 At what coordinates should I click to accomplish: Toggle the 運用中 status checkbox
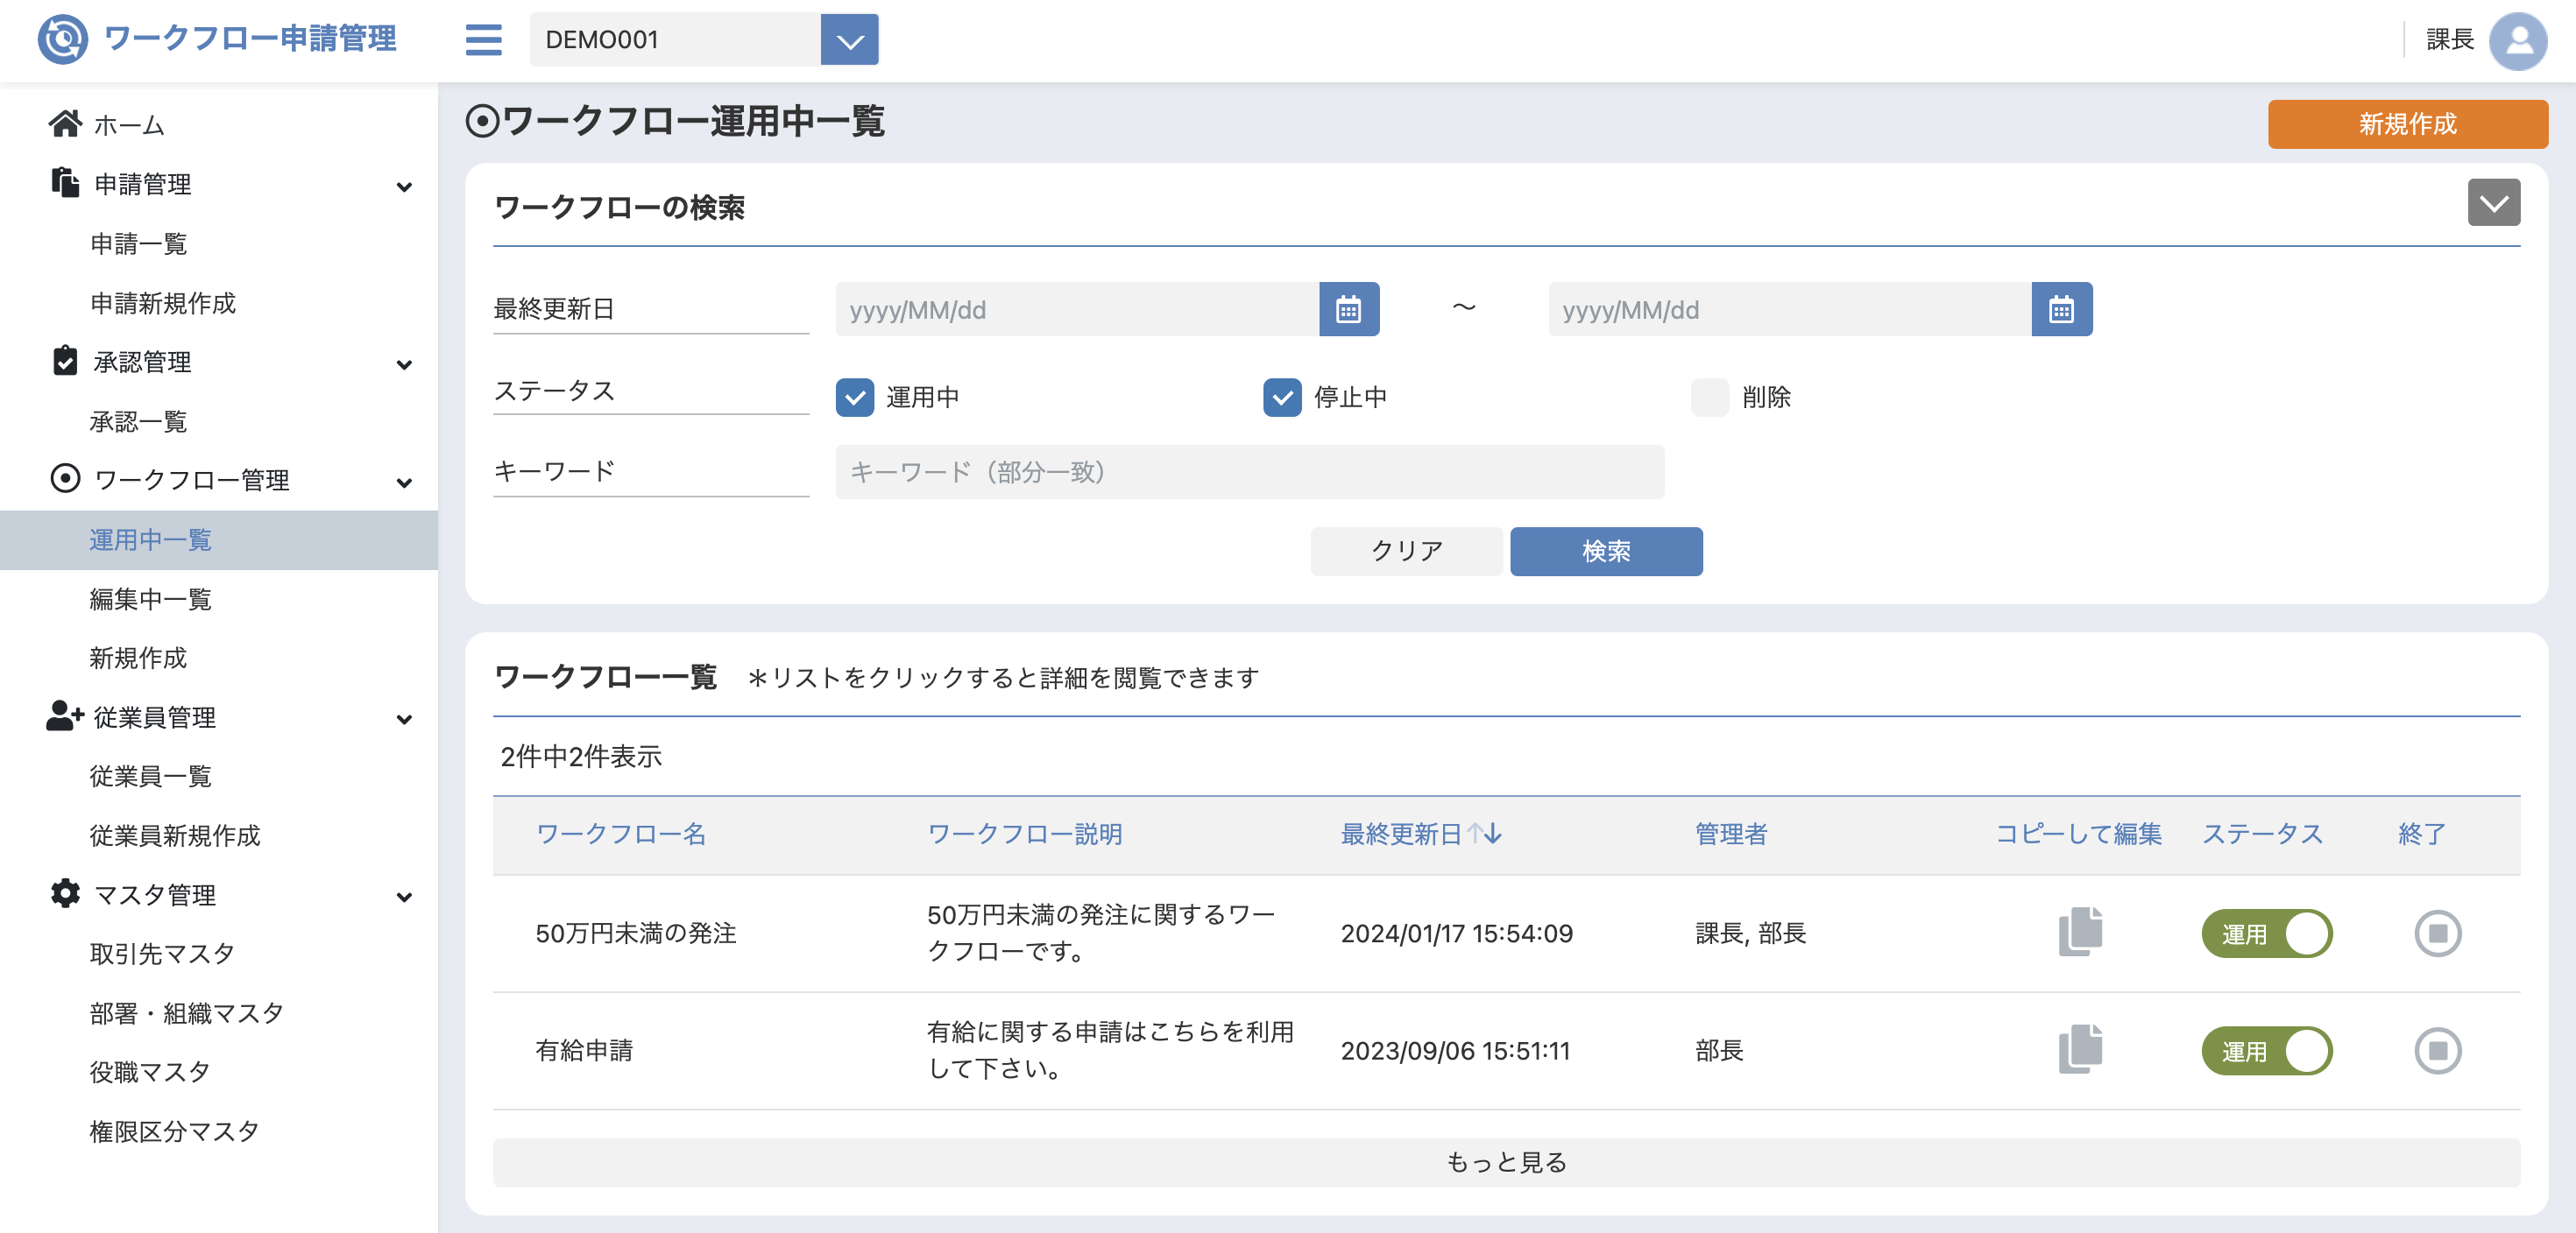[855, 397]
